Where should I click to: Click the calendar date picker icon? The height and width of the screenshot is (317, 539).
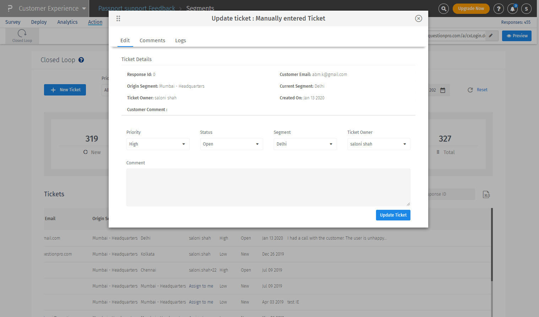tap(443, 90)
